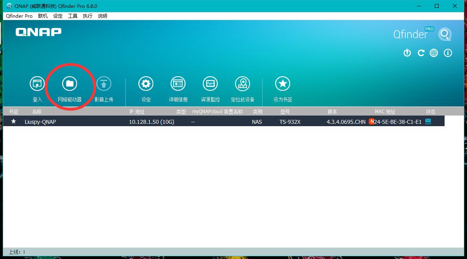Click the NAS category cell

pyautogui.click(x=257, y=122)
